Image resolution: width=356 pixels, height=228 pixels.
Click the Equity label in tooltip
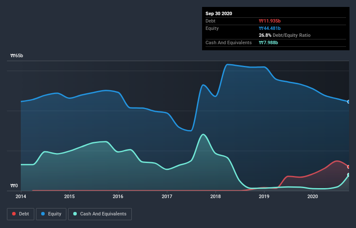point(212,28)
